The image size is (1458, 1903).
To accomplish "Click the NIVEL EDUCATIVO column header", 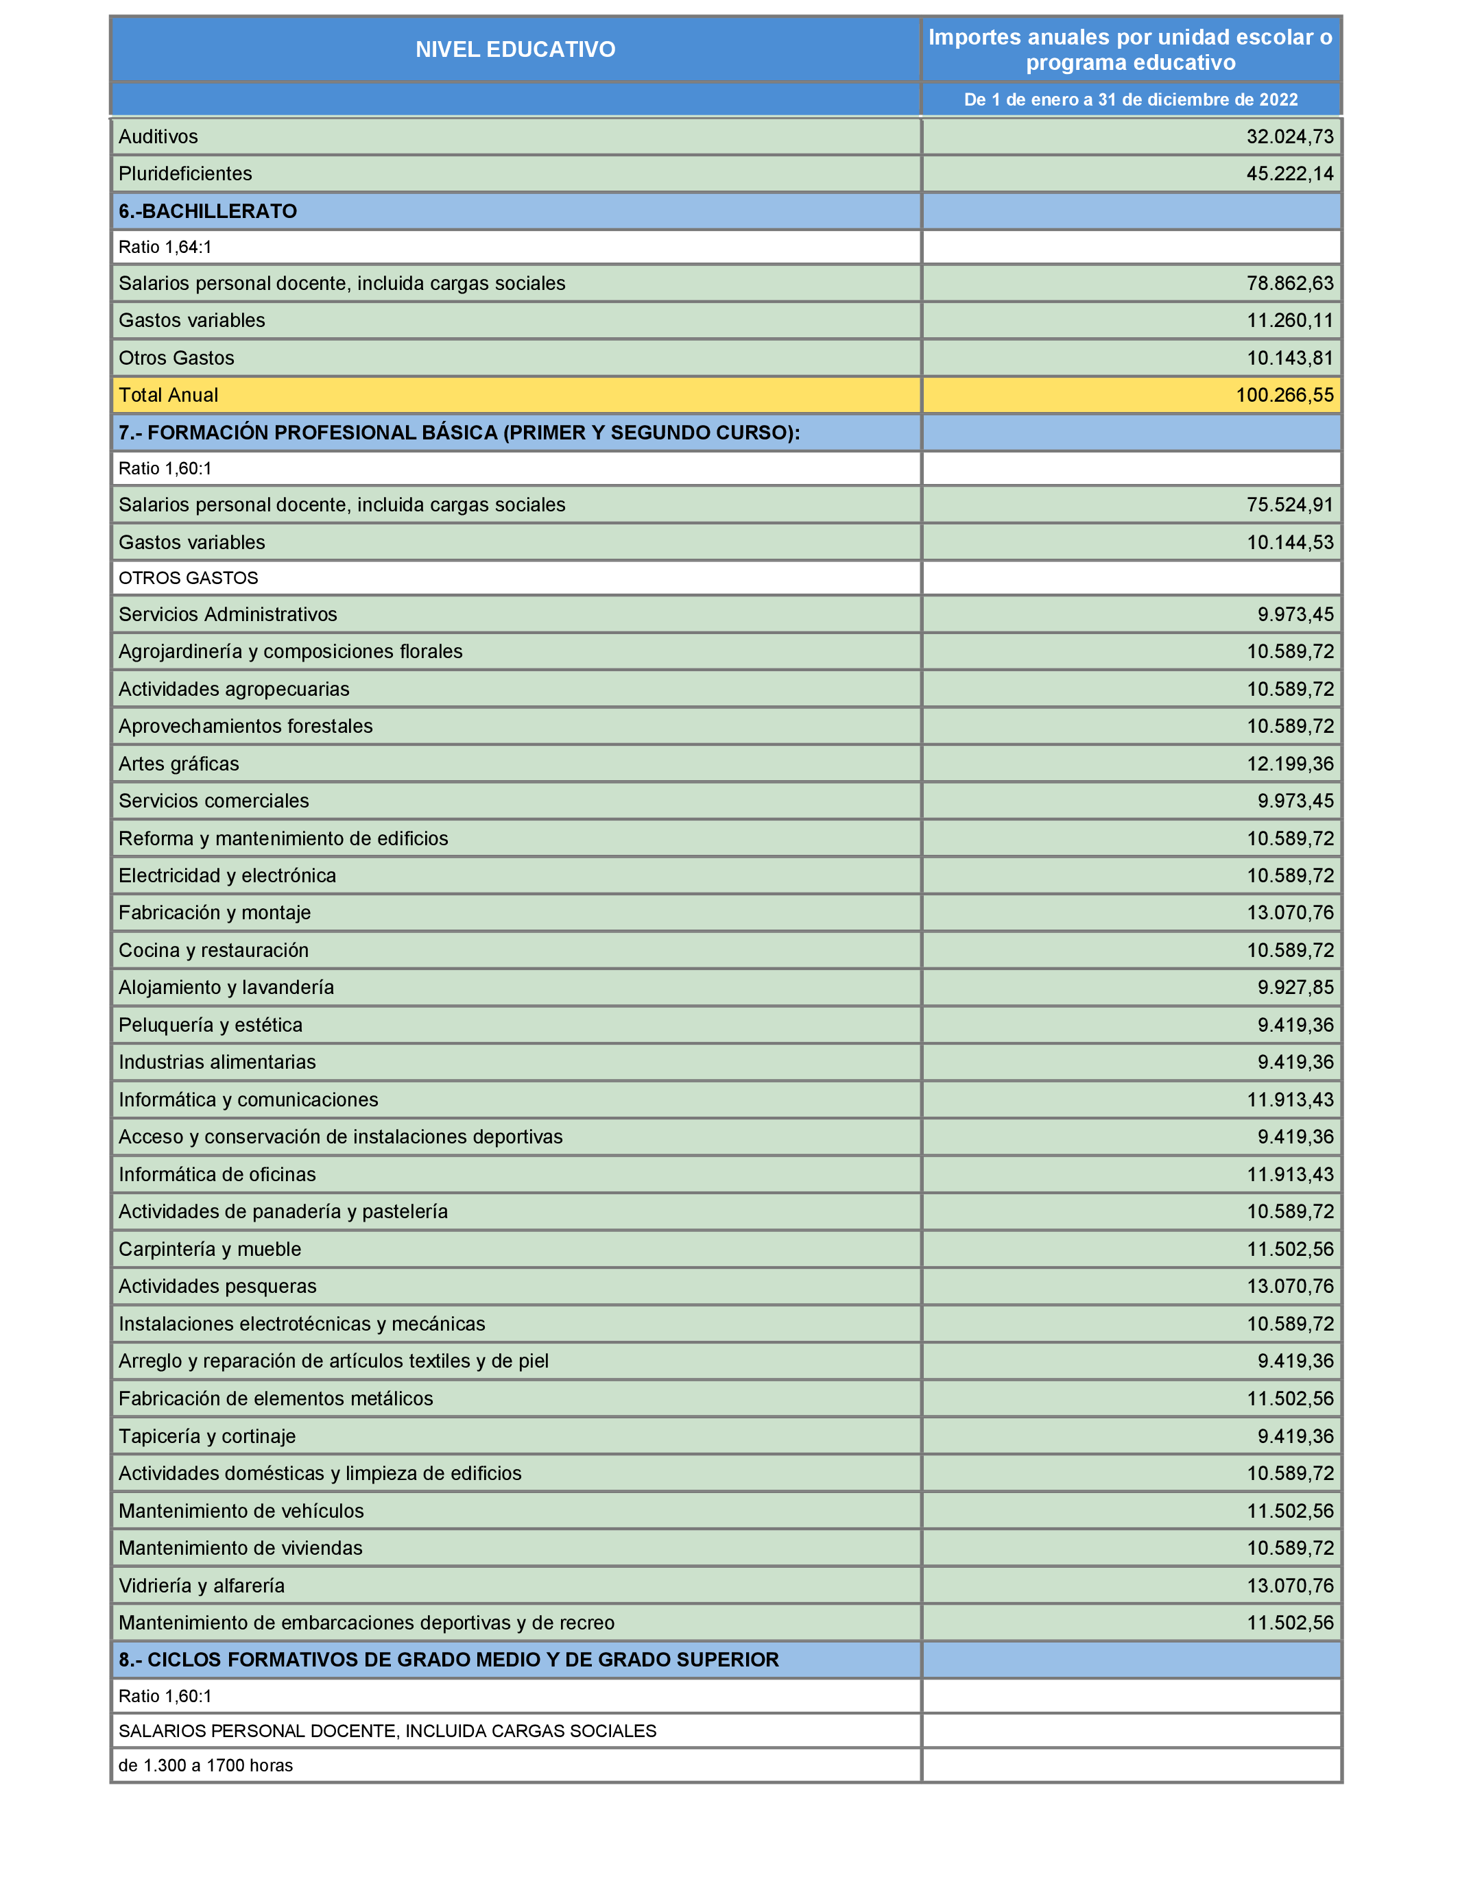I will coord(514,49).
